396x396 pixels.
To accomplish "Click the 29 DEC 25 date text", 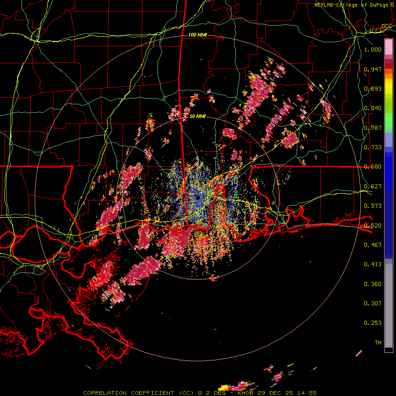I will [x=275, y=393].
